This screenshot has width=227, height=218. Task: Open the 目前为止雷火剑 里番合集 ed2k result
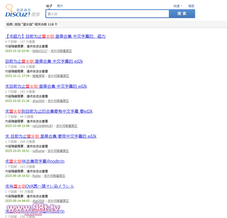click(44, 61)
